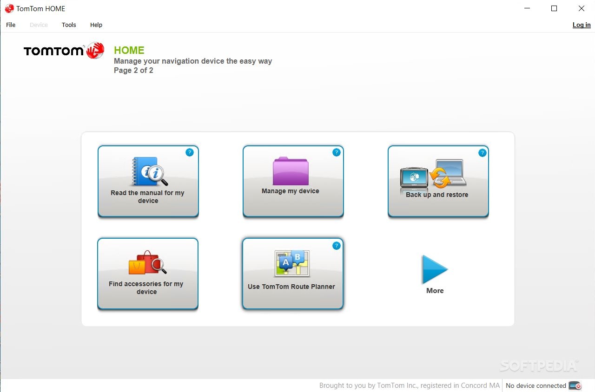Open the Help menu

tap(96, 25)
